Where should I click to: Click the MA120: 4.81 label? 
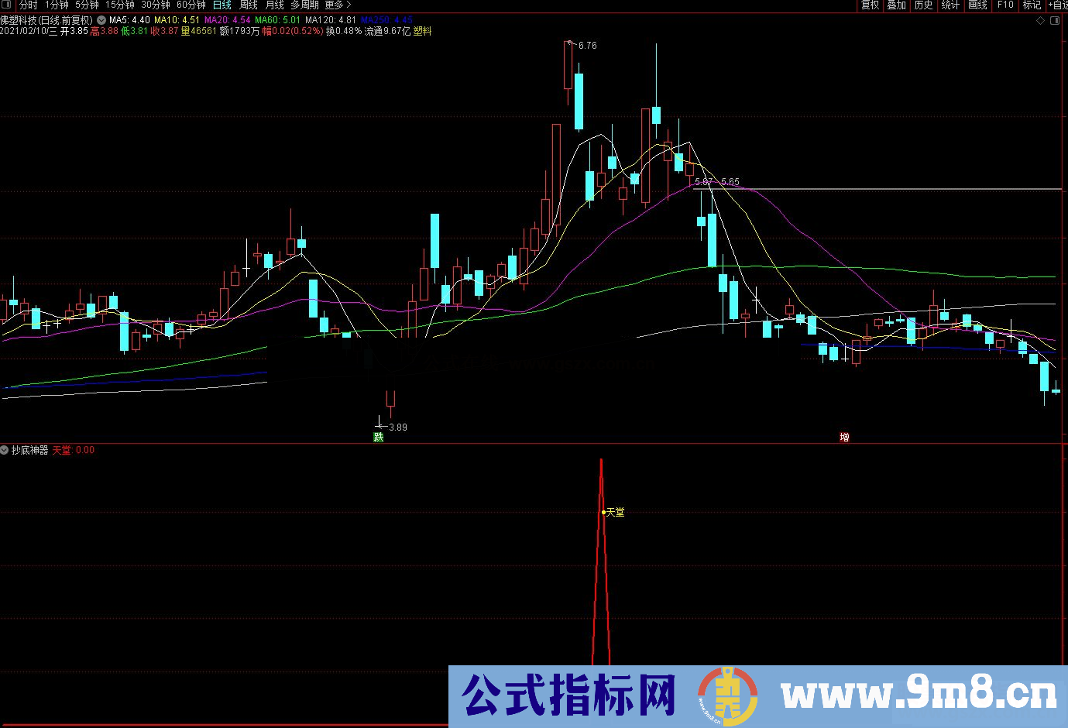331,20
